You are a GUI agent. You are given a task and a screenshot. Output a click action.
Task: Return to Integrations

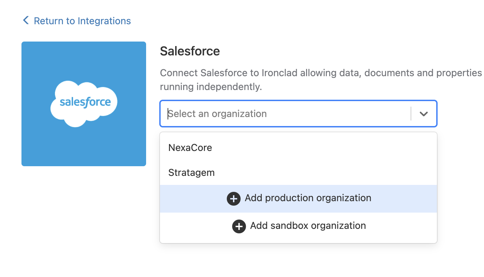tap(82, 21)
